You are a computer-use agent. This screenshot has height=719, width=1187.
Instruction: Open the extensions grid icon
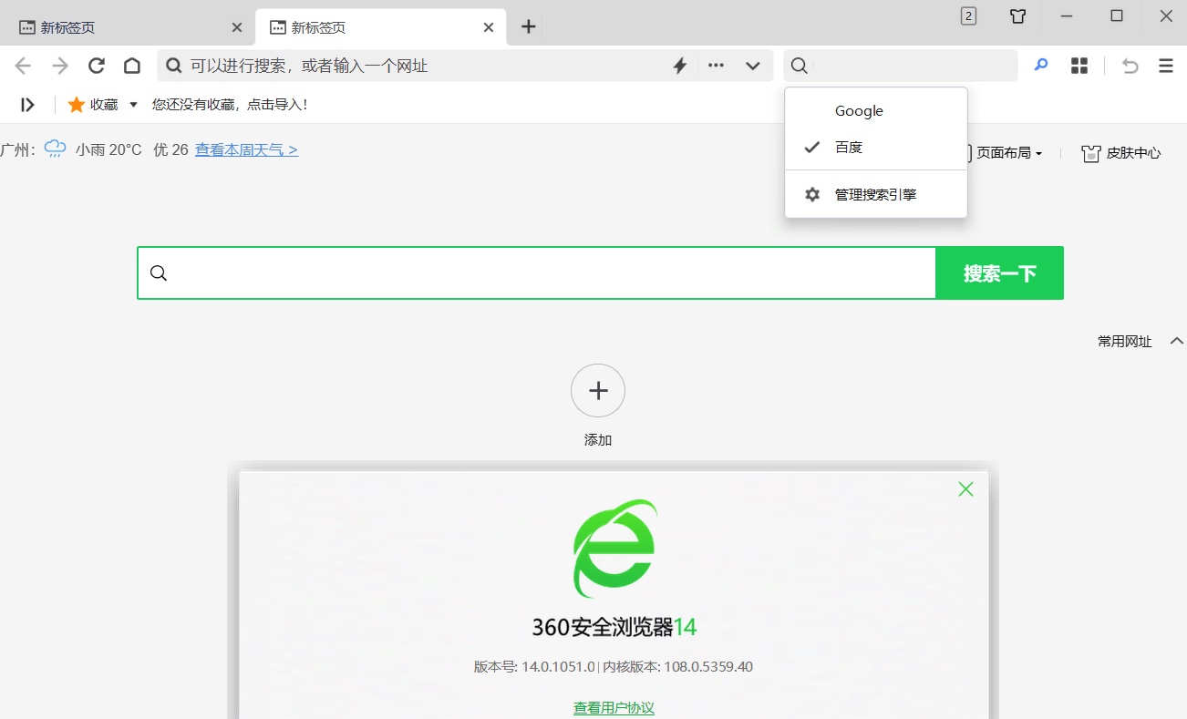(1079, 65)
